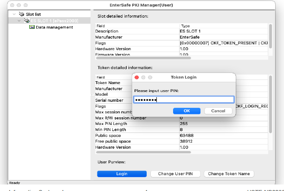
Task: Click the ES SLOT 1 token icon
Action: 27,20
